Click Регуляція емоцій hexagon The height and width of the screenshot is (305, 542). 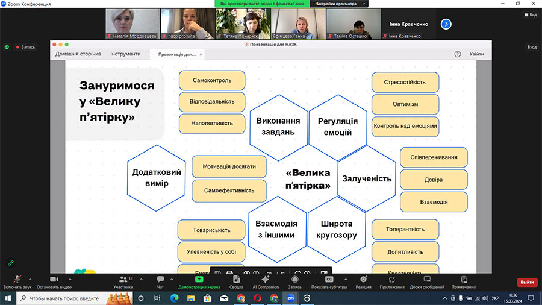338,127
